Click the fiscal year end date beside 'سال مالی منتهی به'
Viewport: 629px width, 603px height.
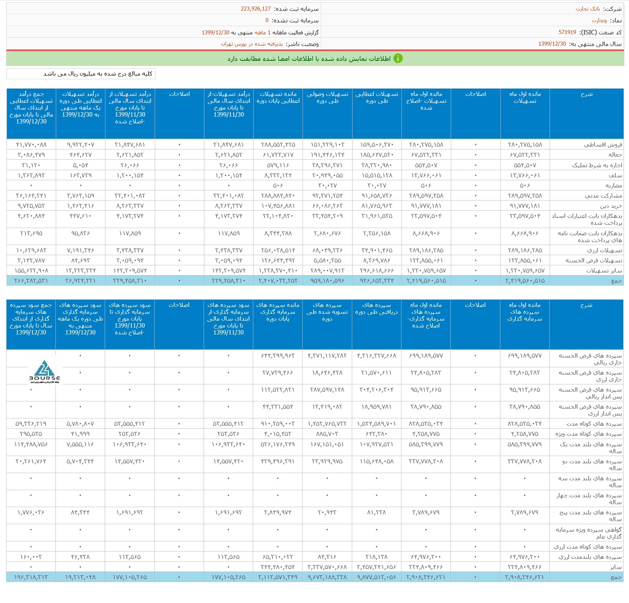point(552,44)
